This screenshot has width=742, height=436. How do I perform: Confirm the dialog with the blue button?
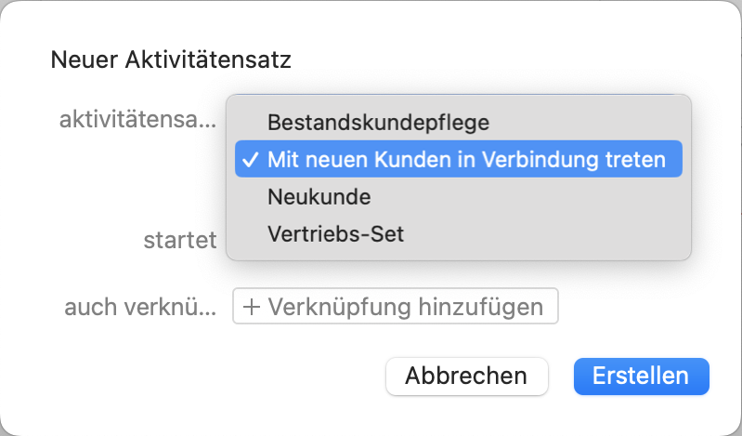pos(641,377)
